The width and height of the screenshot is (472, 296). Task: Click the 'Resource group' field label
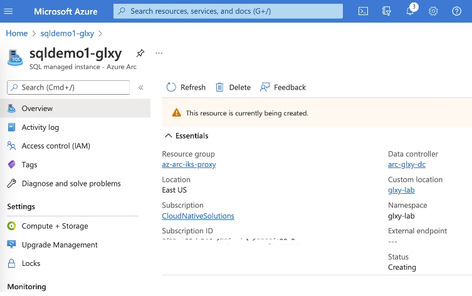click(x=189, y=154)
